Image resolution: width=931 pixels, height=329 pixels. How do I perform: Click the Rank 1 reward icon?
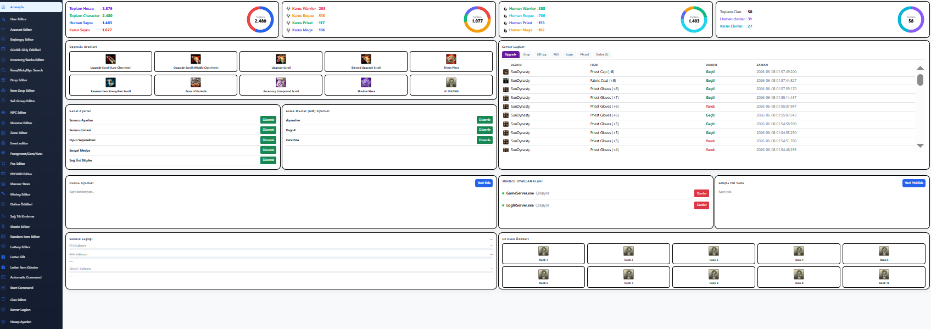tap(543, 251)
